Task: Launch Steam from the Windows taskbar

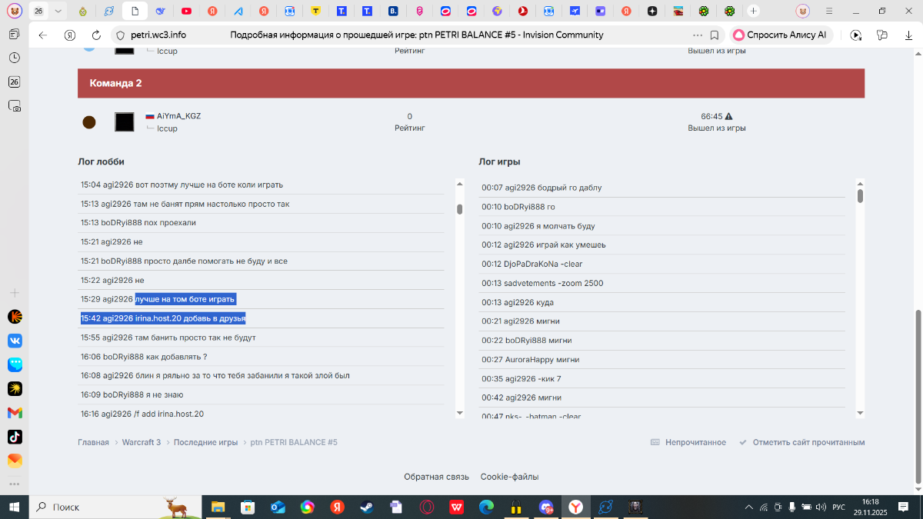Action: [365, 507]
